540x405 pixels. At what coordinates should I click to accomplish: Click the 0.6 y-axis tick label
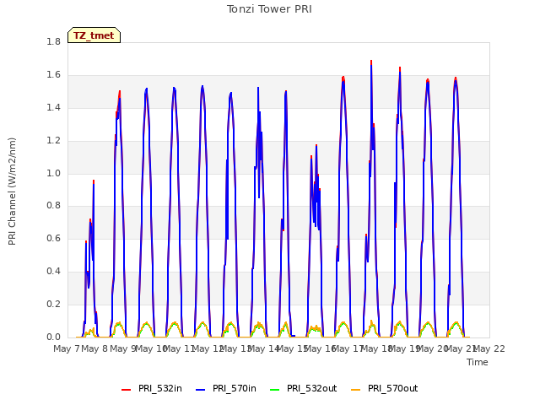[x=53, y=238]
